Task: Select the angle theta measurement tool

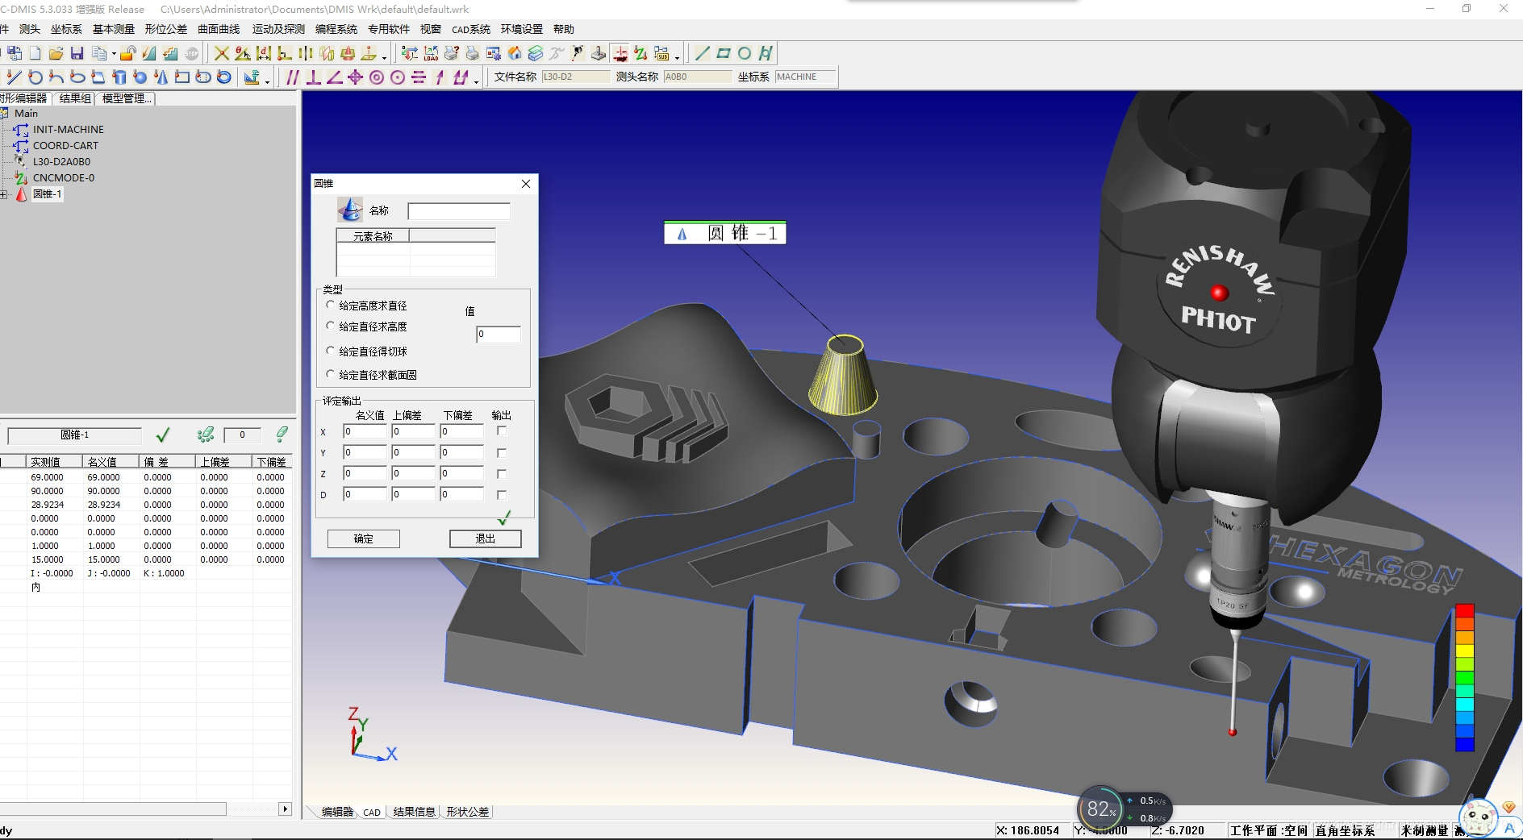Action: pyautogui.click(x=242, y=53)
